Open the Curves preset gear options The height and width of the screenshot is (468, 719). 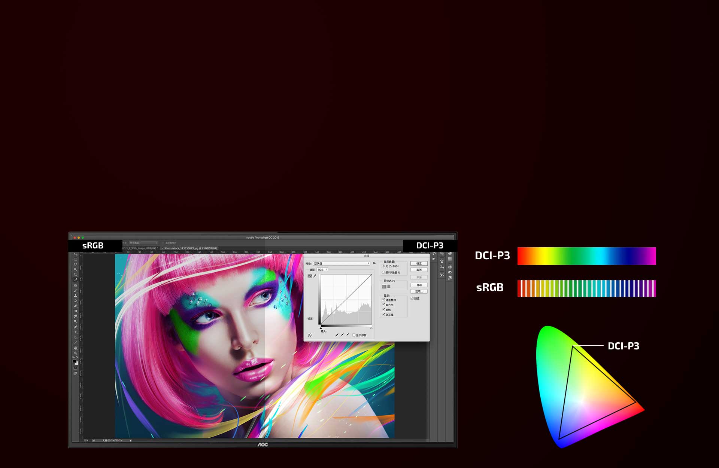tap(374, 263)
